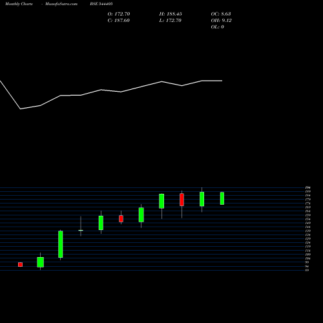The width and height of the screenshot is (323, 323).
Task: Click the earliest small red candlestick
Action: (x=20, y=264)
